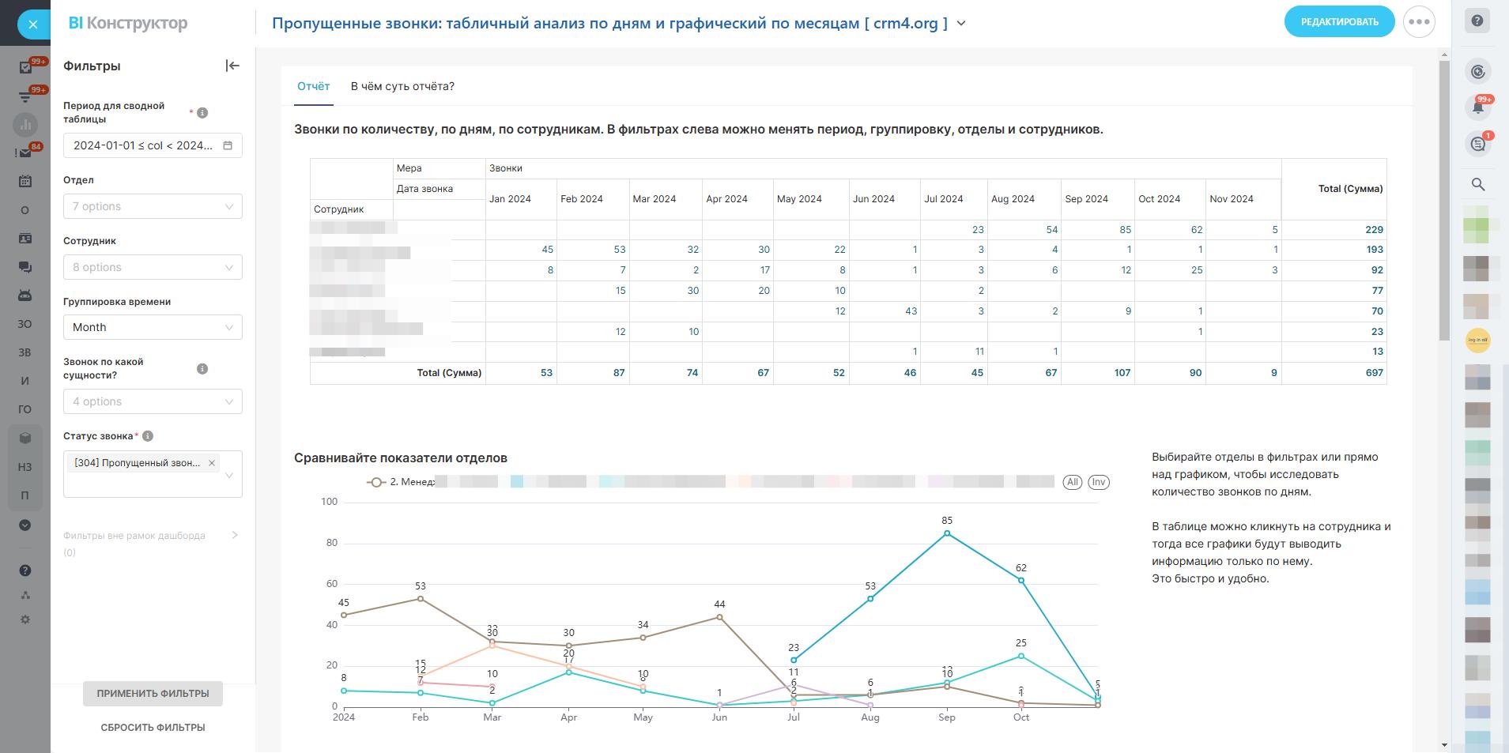The image size is (1509, 753).
Task: Open the calendar icon in left sidebar
Action: tap(25, 181)
